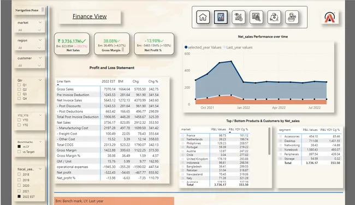This screenshot has width=355, height=205.
Task: Open the sales view eye-and-coins icon
Action: (x=239, y=17)
